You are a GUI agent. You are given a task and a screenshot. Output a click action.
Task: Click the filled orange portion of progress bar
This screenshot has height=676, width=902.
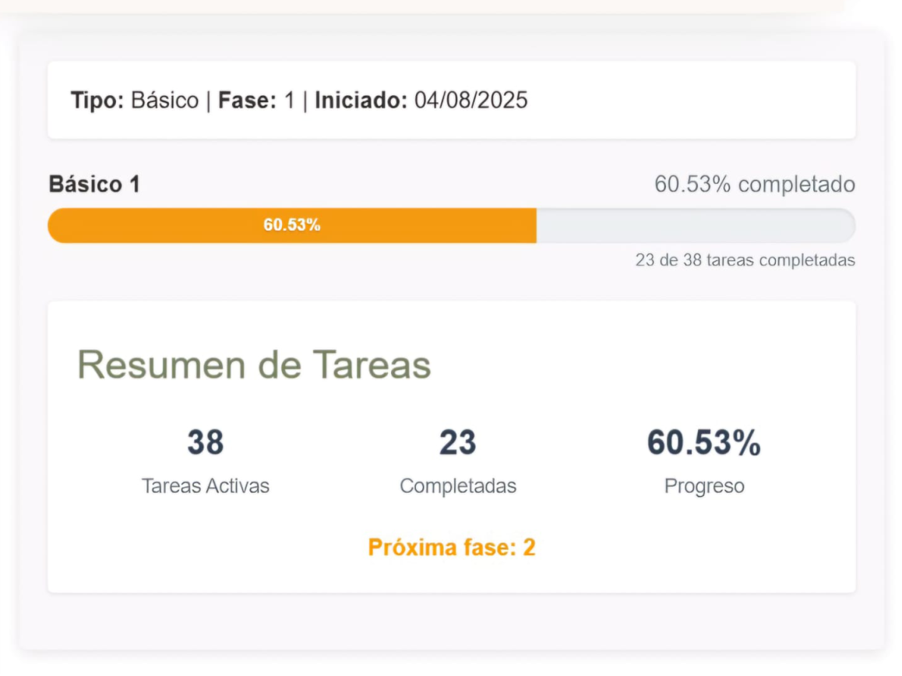click(292, 225)
